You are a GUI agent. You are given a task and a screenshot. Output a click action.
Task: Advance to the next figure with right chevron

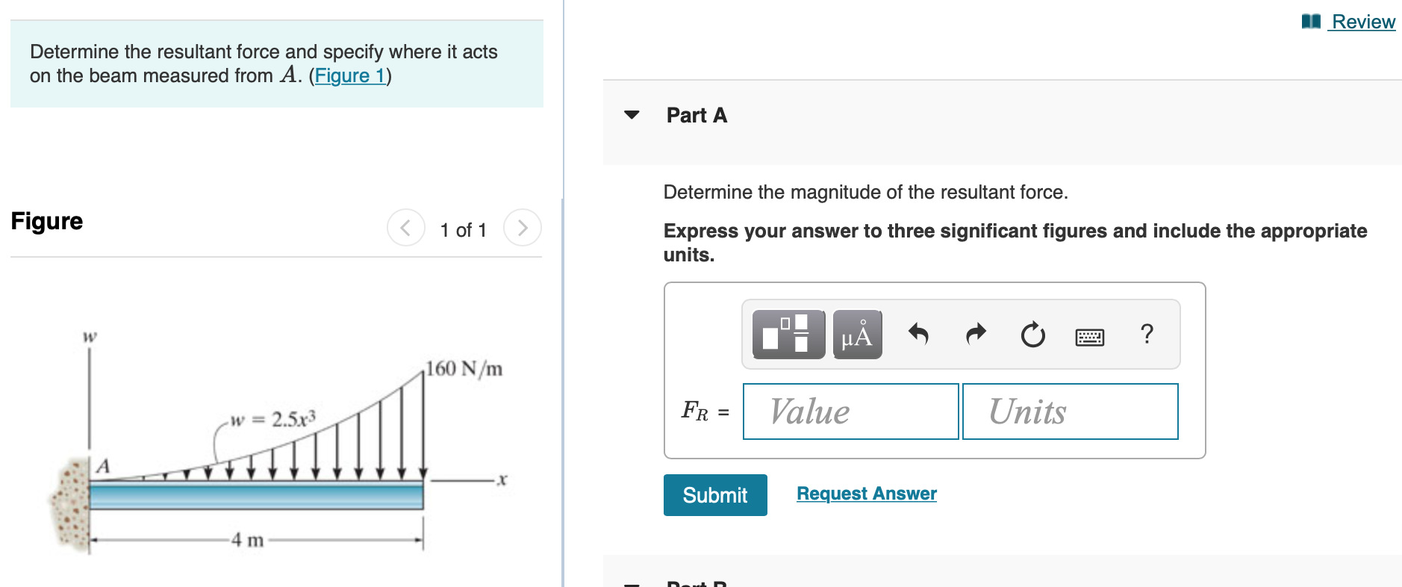pos(523,228)
